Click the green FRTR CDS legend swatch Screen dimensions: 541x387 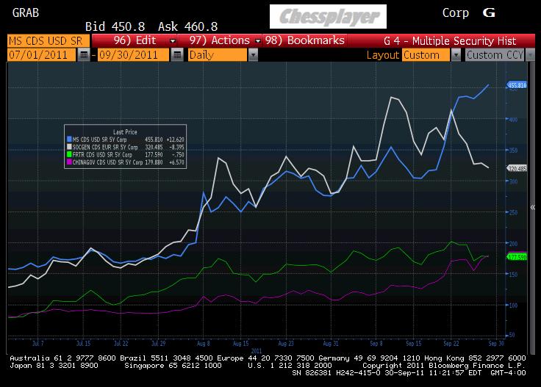point(68,155)
